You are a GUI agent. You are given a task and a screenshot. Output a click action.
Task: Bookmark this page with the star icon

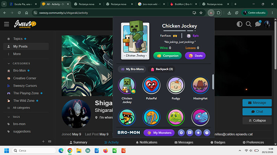pyautogui.click(x=201, y=13)
